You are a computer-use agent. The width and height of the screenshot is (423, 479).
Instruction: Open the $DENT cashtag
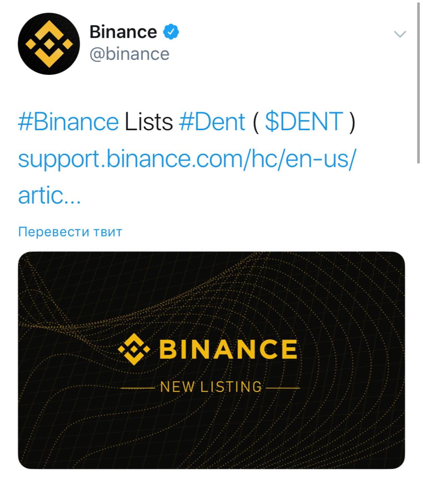[304, 122]
